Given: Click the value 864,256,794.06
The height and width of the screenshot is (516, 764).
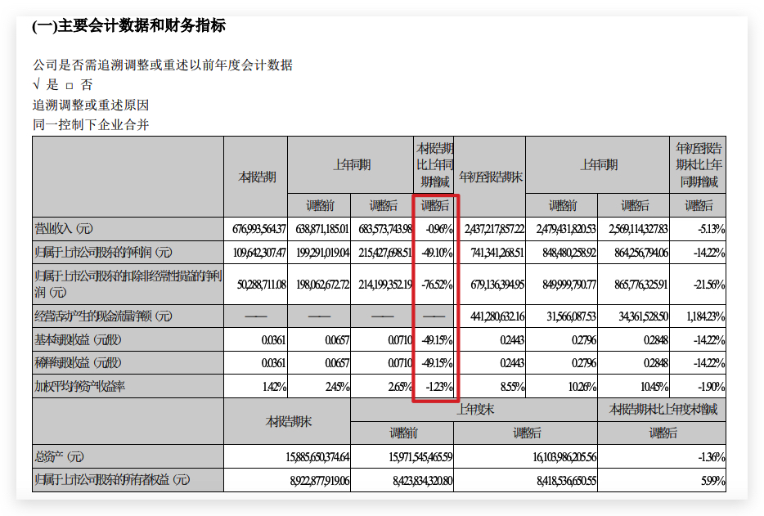Looking at the screenshot, I should (x=641, y=253).
